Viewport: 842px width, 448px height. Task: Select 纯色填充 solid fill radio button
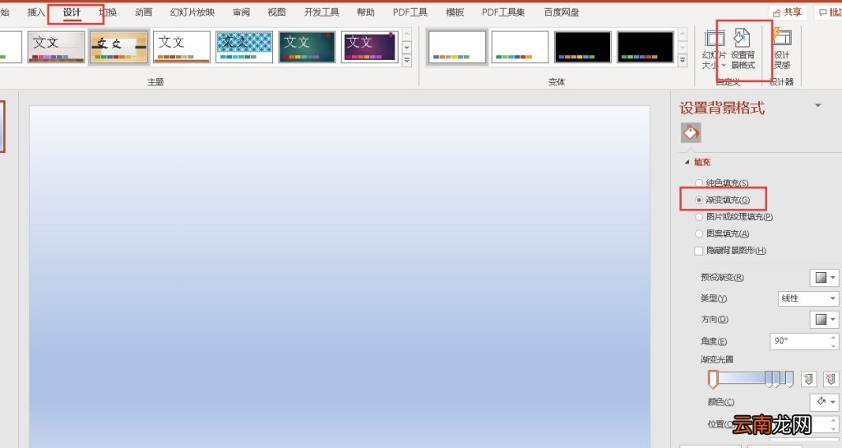point(699,182)
